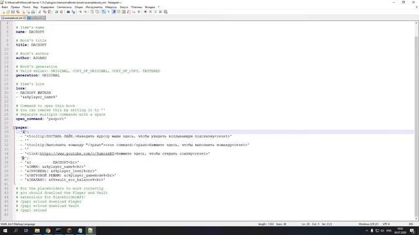Image resolution: width=419 pixels, height=235 pixels.
Task: Open the Function List toolbar icon
Action: tap(129, 12)
